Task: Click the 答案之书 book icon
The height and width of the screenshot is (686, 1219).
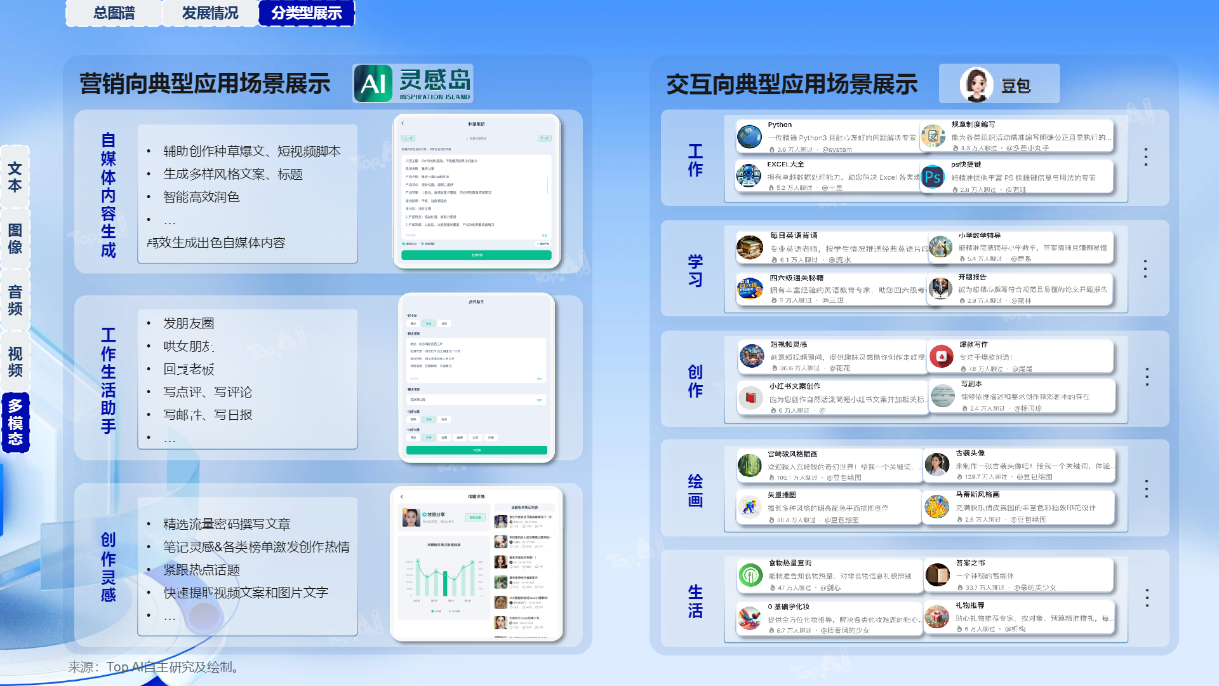Action: pos(937,575)
